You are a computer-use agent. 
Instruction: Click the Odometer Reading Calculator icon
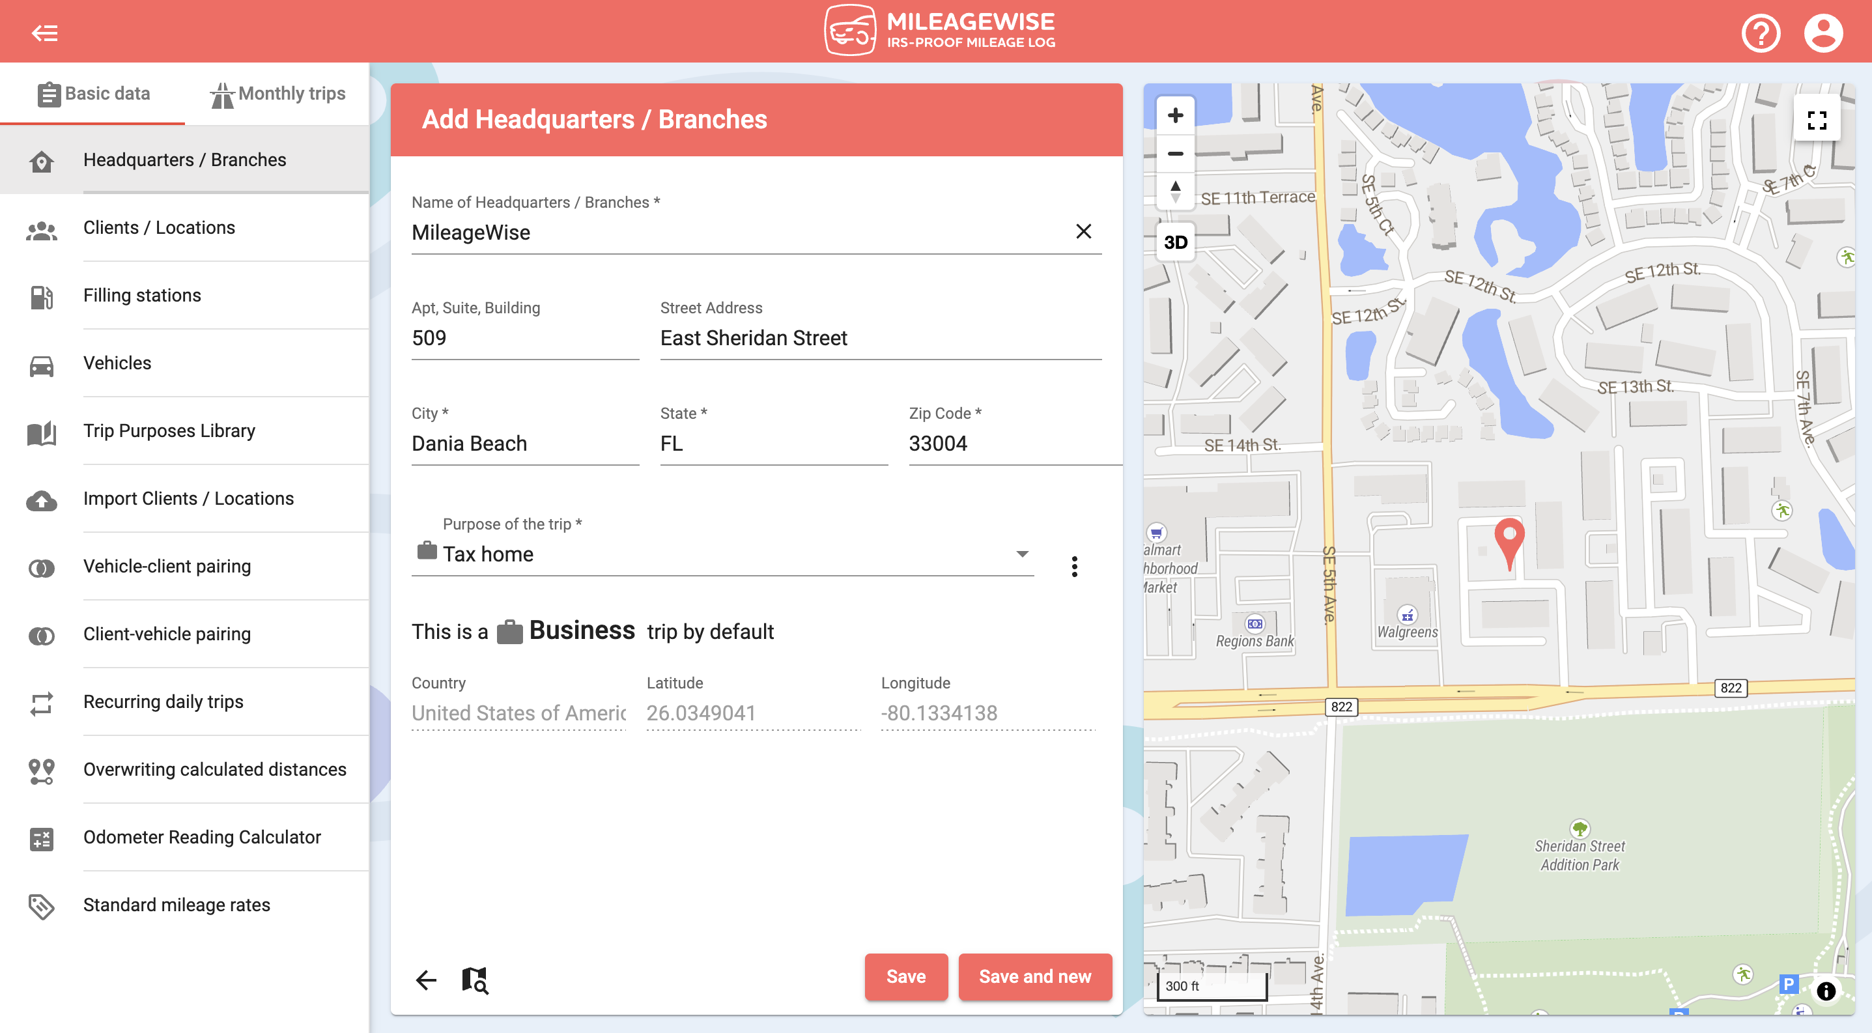point(42,839)
